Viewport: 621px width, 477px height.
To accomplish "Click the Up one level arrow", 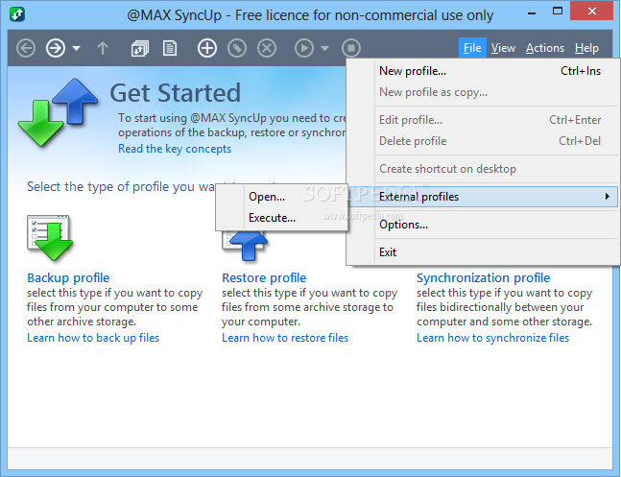I will click(x=103, y=48).
